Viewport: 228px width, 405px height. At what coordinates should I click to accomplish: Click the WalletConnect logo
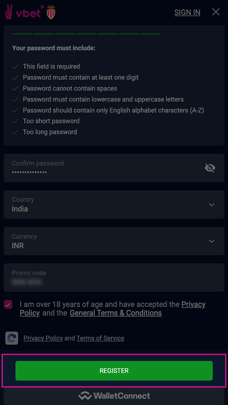(114, 396)
